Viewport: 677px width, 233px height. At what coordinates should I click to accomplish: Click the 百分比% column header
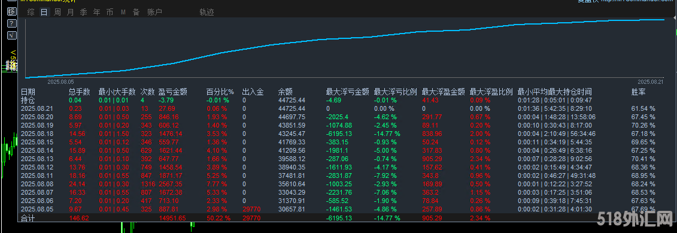(220, 92)
